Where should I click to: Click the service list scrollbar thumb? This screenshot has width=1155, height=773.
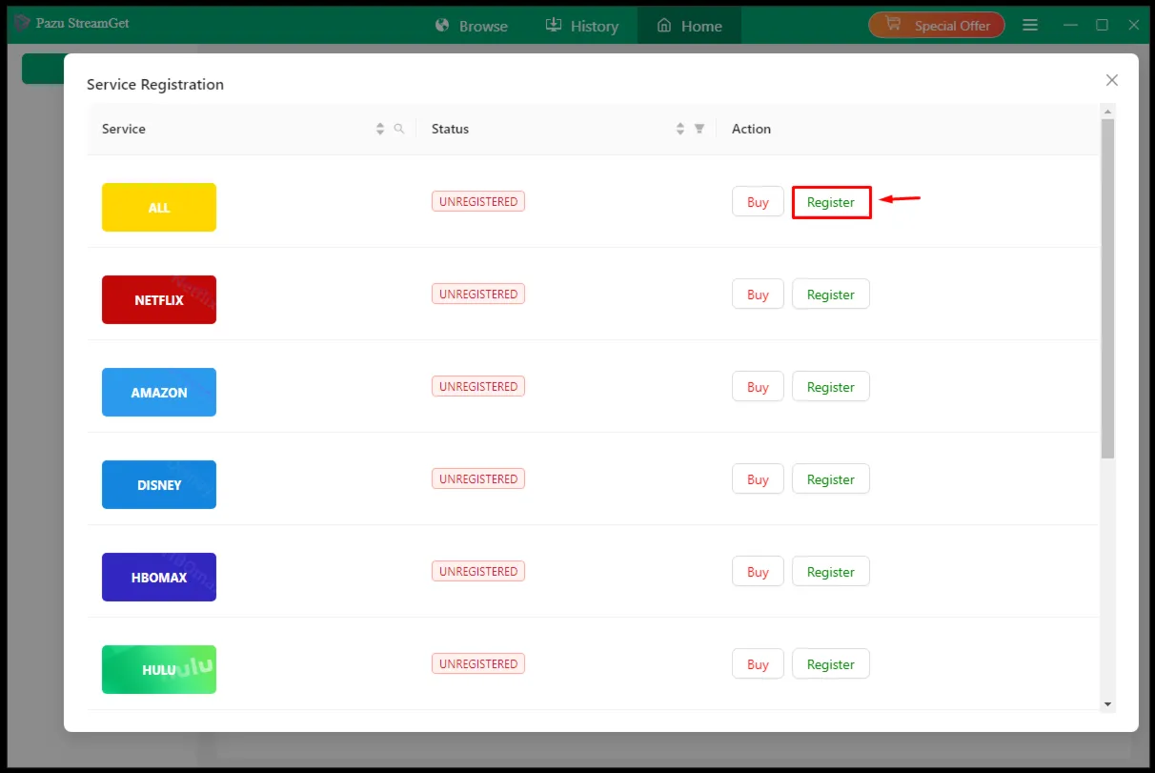pos(1107,289)
